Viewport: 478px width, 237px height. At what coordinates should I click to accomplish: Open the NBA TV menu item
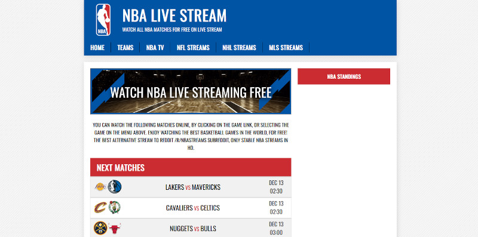point(155,48)
